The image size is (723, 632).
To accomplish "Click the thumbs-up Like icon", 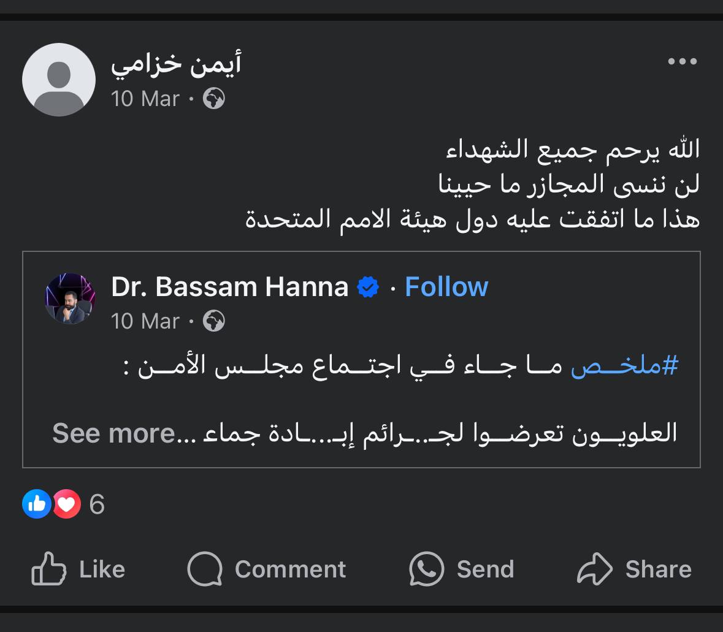I will pos(49,569).
